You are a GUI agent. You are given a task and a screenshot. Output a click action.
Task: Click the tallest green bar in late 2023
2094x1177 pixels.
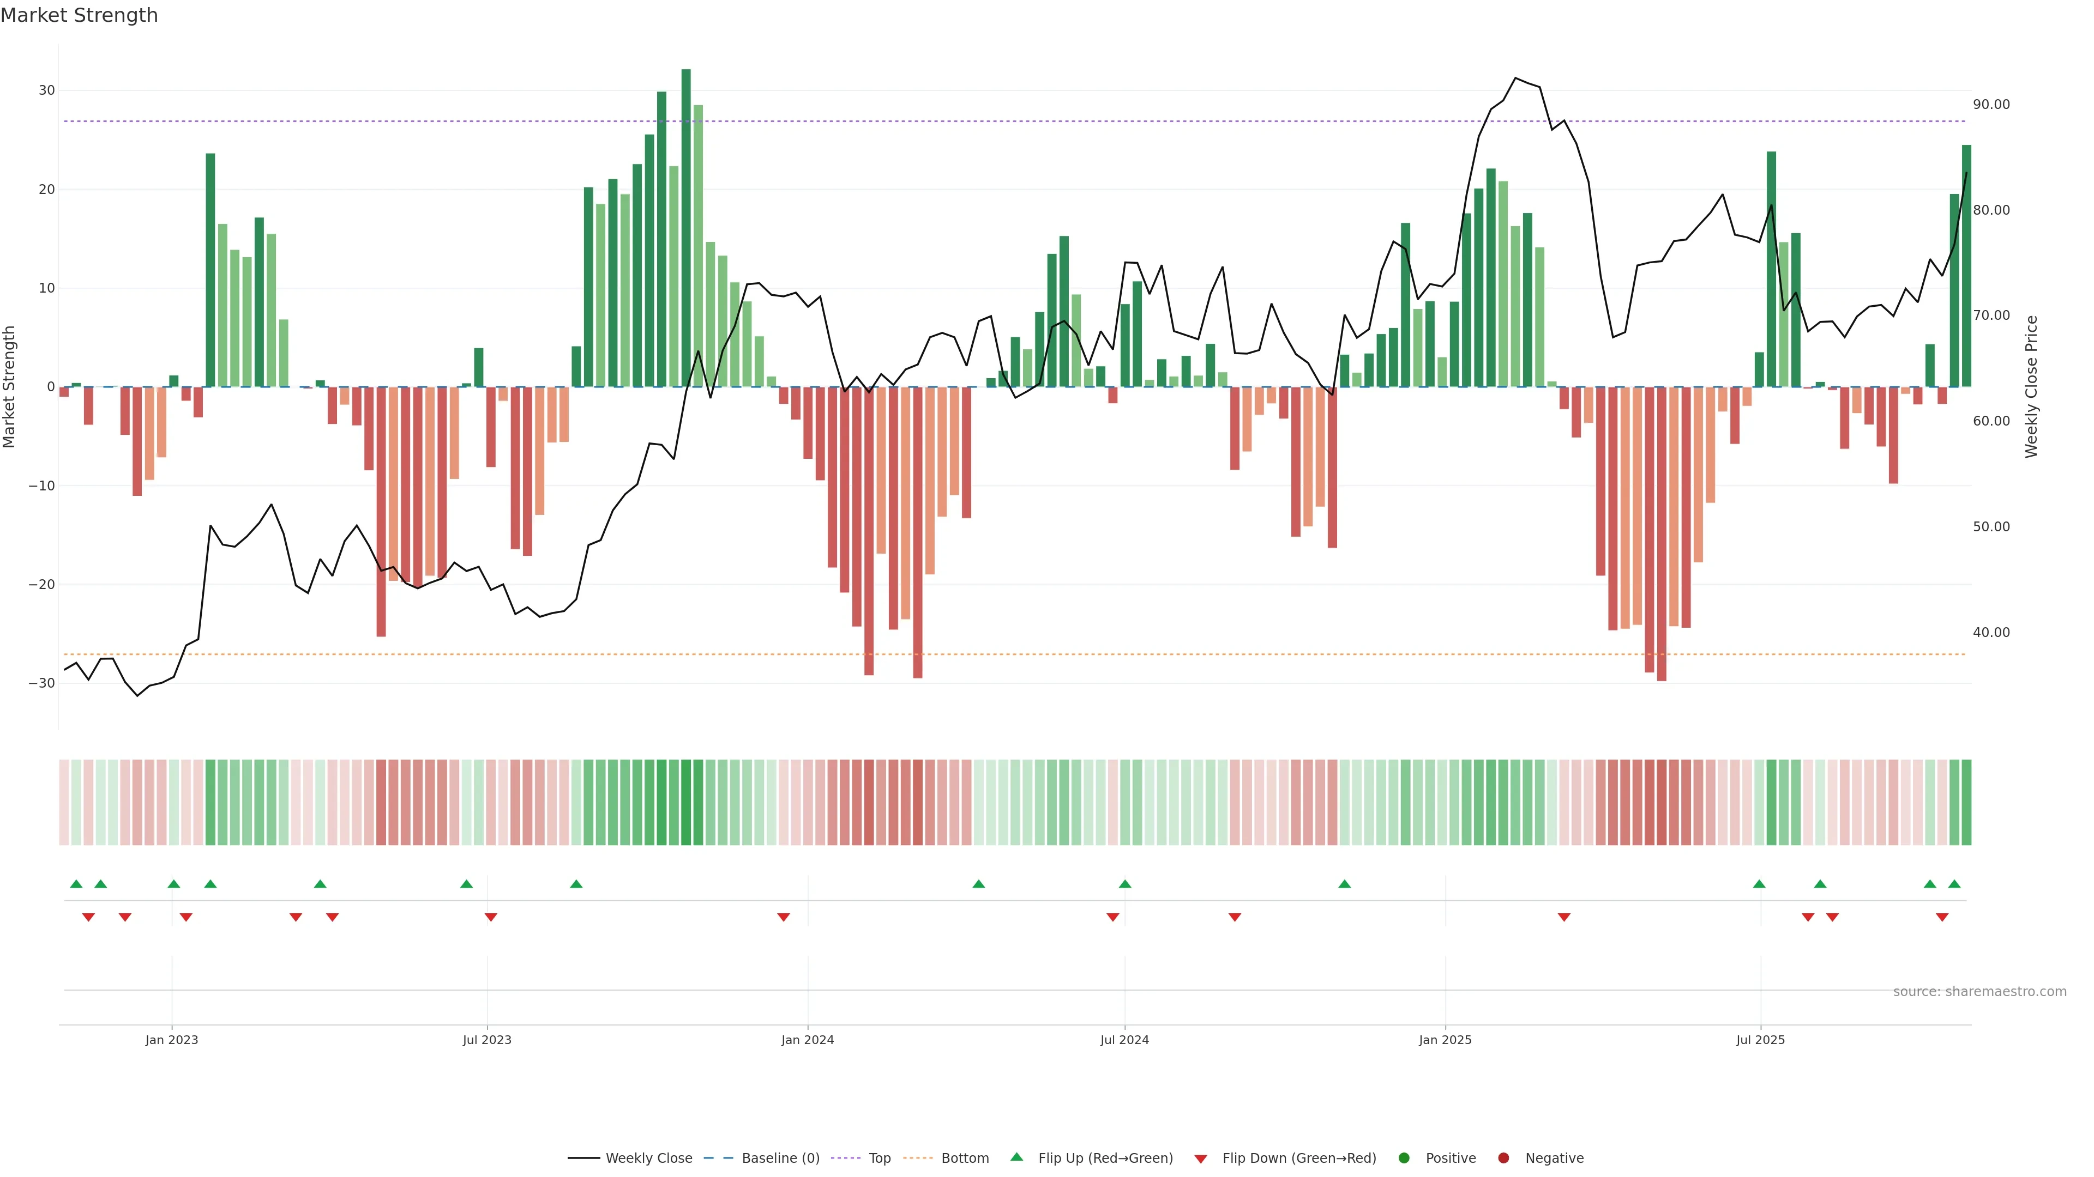[x=686, y=227]
